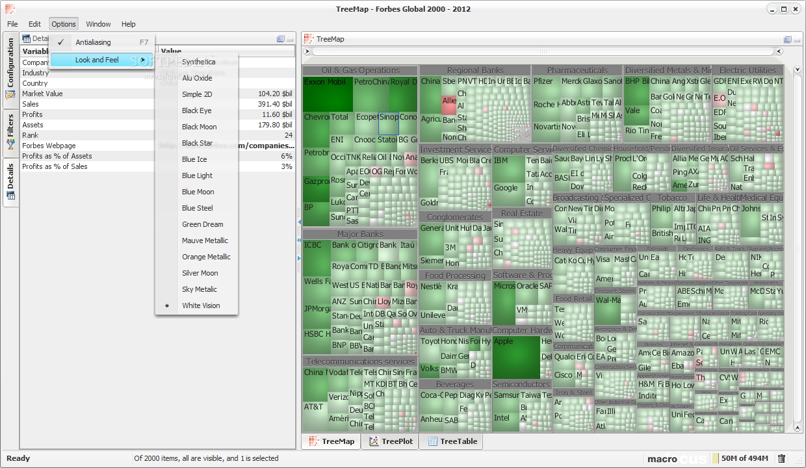Toggle Antialiasing option
806x468 pixels.
pyautogui.click(x=102, y=42)
